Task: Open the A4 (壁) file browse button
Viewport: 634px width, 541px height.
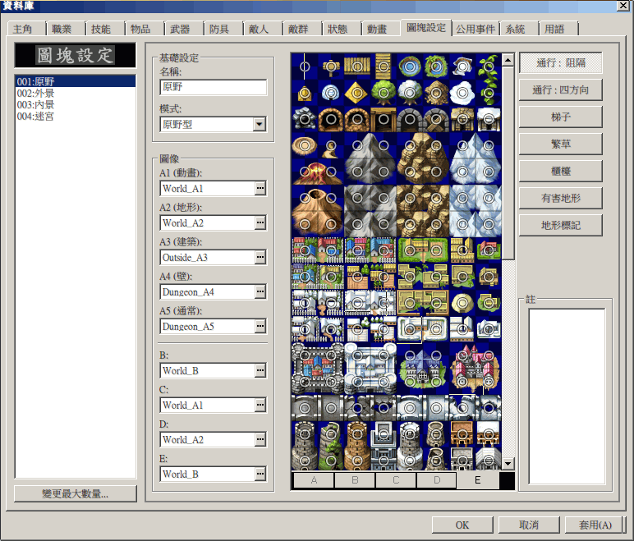Action: (x=260, y=292)
